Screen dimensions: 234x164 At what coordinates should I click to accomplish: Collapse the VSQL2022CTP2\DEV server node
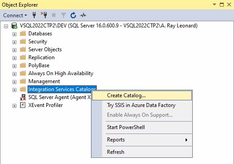pos(6,27)
